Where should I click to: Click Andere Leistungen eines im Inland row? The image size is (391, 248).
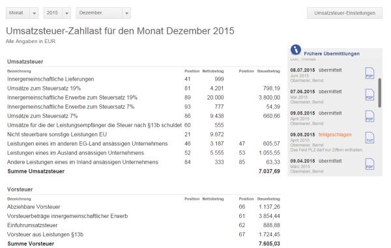[143, 162]
